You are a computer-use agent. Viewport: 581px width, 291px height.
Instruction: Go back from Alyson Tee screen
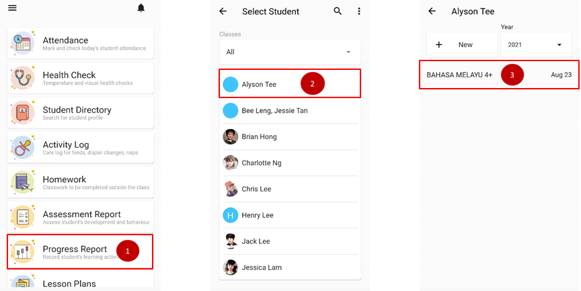click(432, 11)
